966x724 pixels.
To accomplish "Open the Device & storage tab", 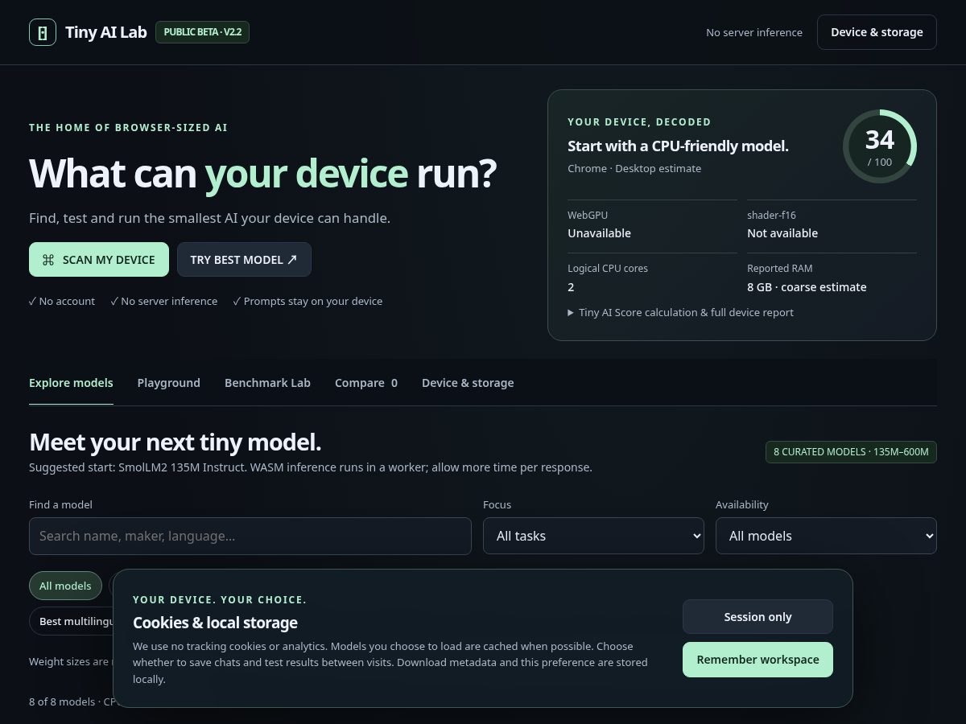I will (x=468, y=383).
